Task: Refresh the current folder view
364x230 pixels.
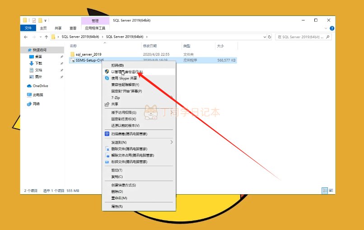Action: tap(270, 37)
